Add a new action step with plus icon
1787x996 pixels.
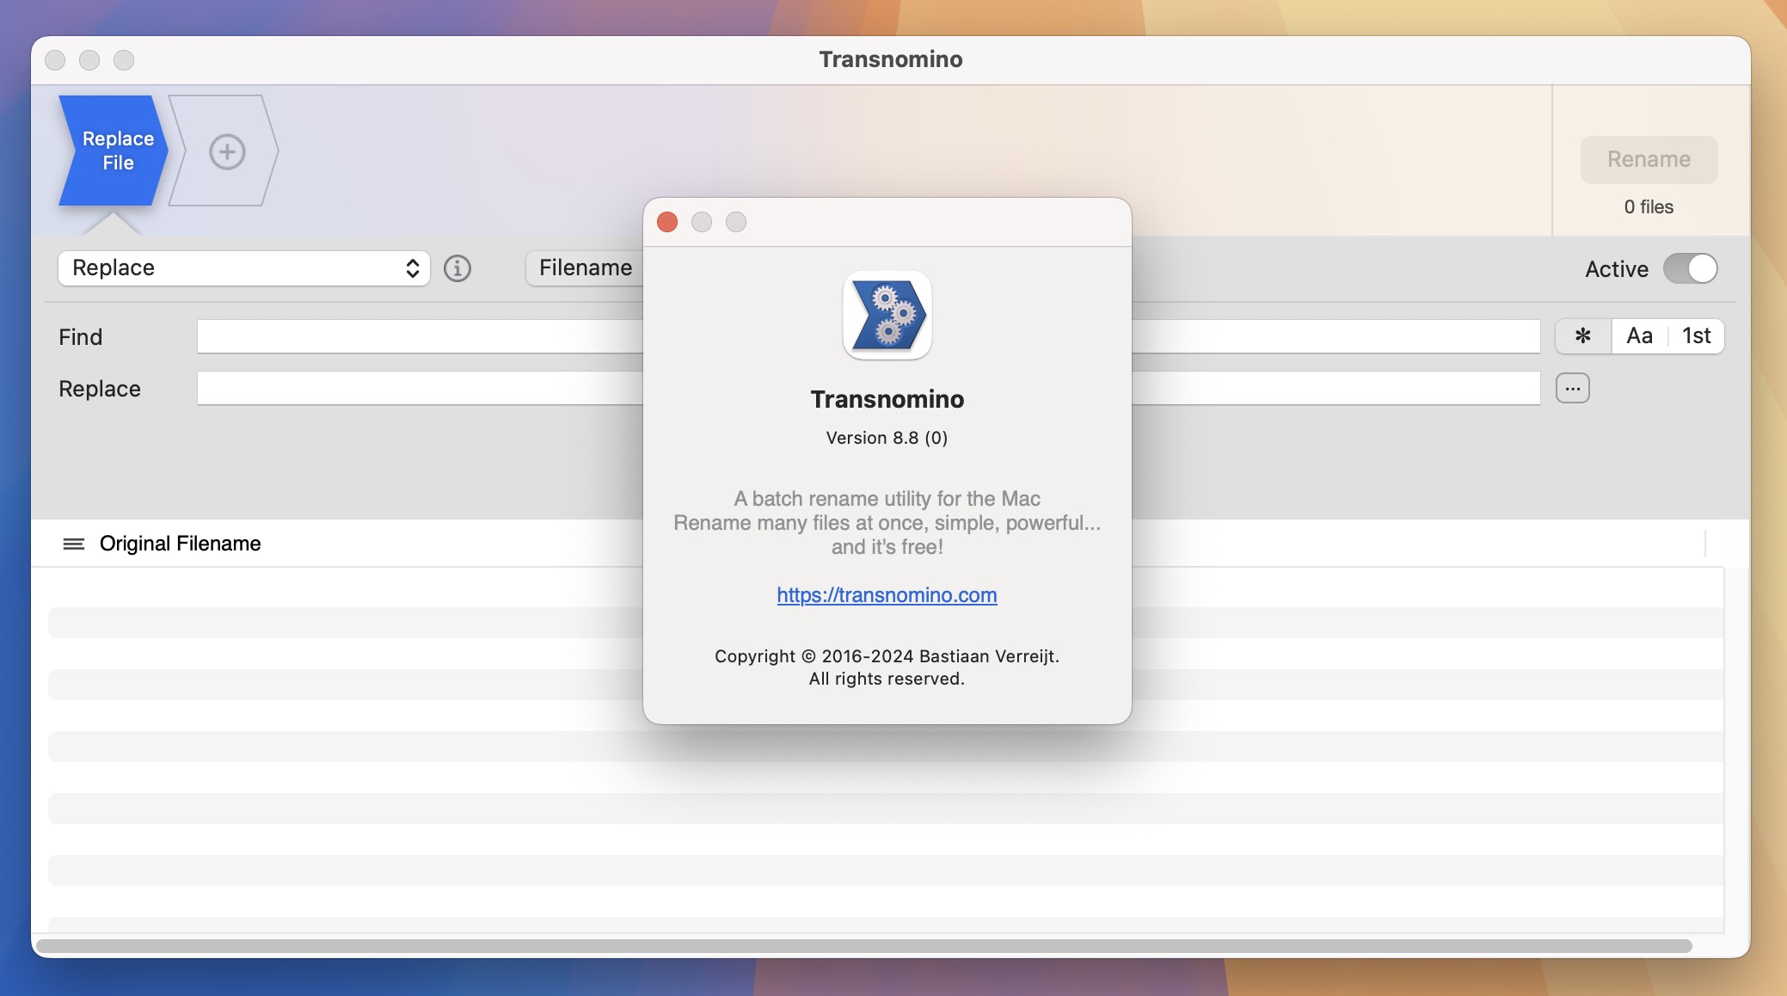[227, 151]
